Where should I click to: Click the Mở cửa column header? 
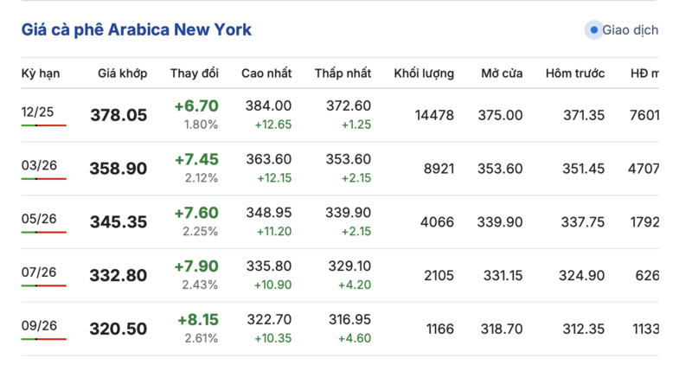tap(502, 74)
